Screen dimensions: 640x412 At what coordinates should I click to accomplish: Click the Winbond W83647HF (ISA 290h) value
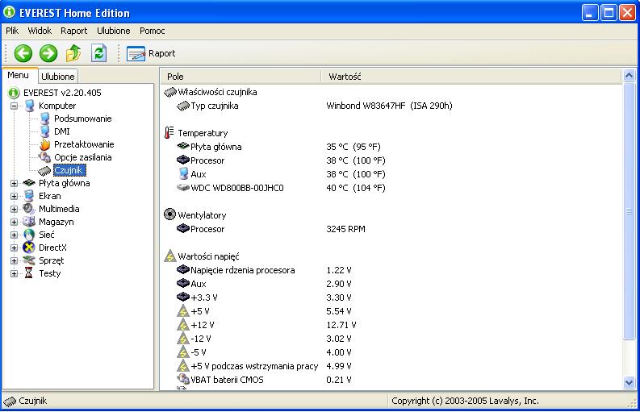click(389, 106)
